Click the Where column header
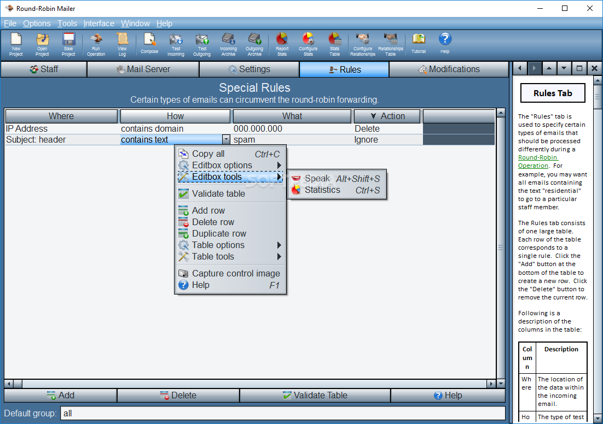The image size is (603, 424). coord(61,116)
